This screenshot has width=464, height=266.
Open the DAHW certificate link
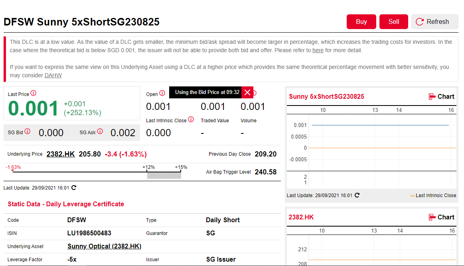53,75
